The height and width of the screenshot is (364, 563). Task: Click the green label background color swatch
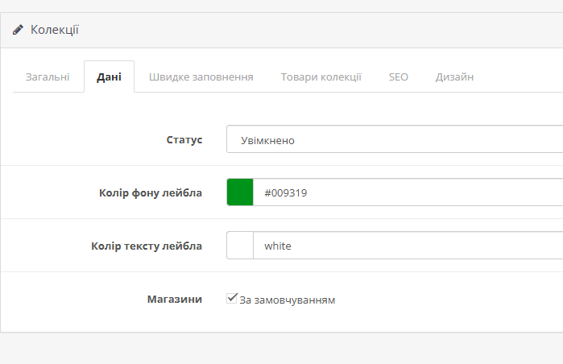tap(240, 192)
